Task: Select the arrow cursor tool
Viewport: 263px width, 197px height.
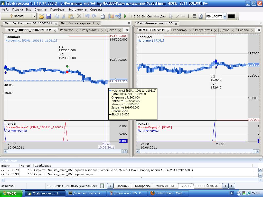Action: tap(171, 16)
